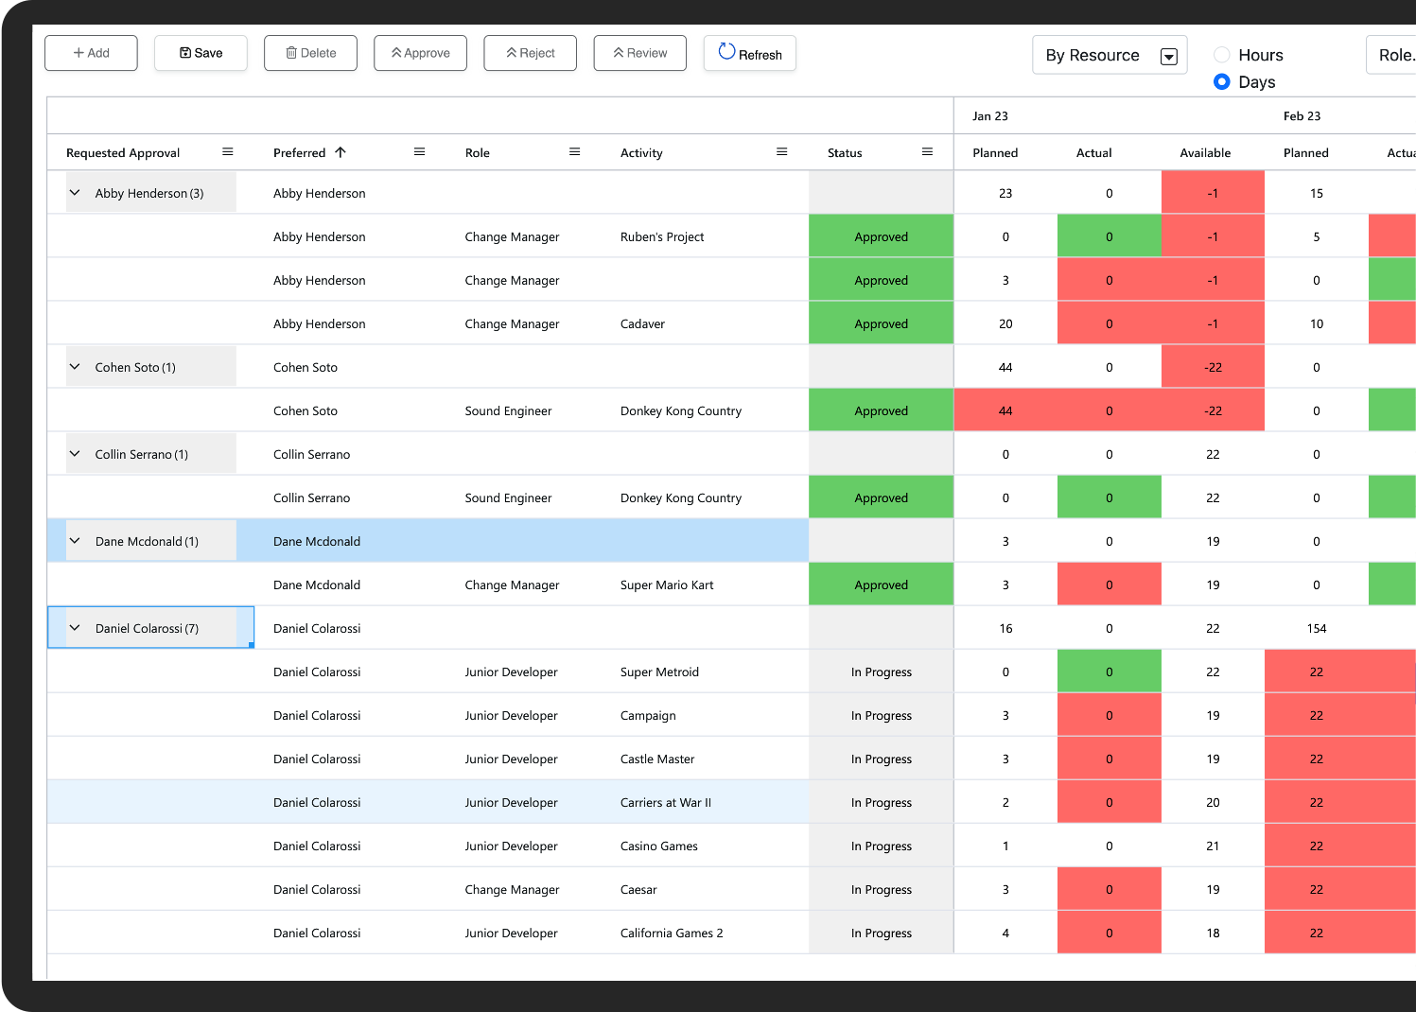Open the Requested Approval column menu icon
This screenshot has height=1012, width=1416.
pyautogui.click(x=227, y=151)
